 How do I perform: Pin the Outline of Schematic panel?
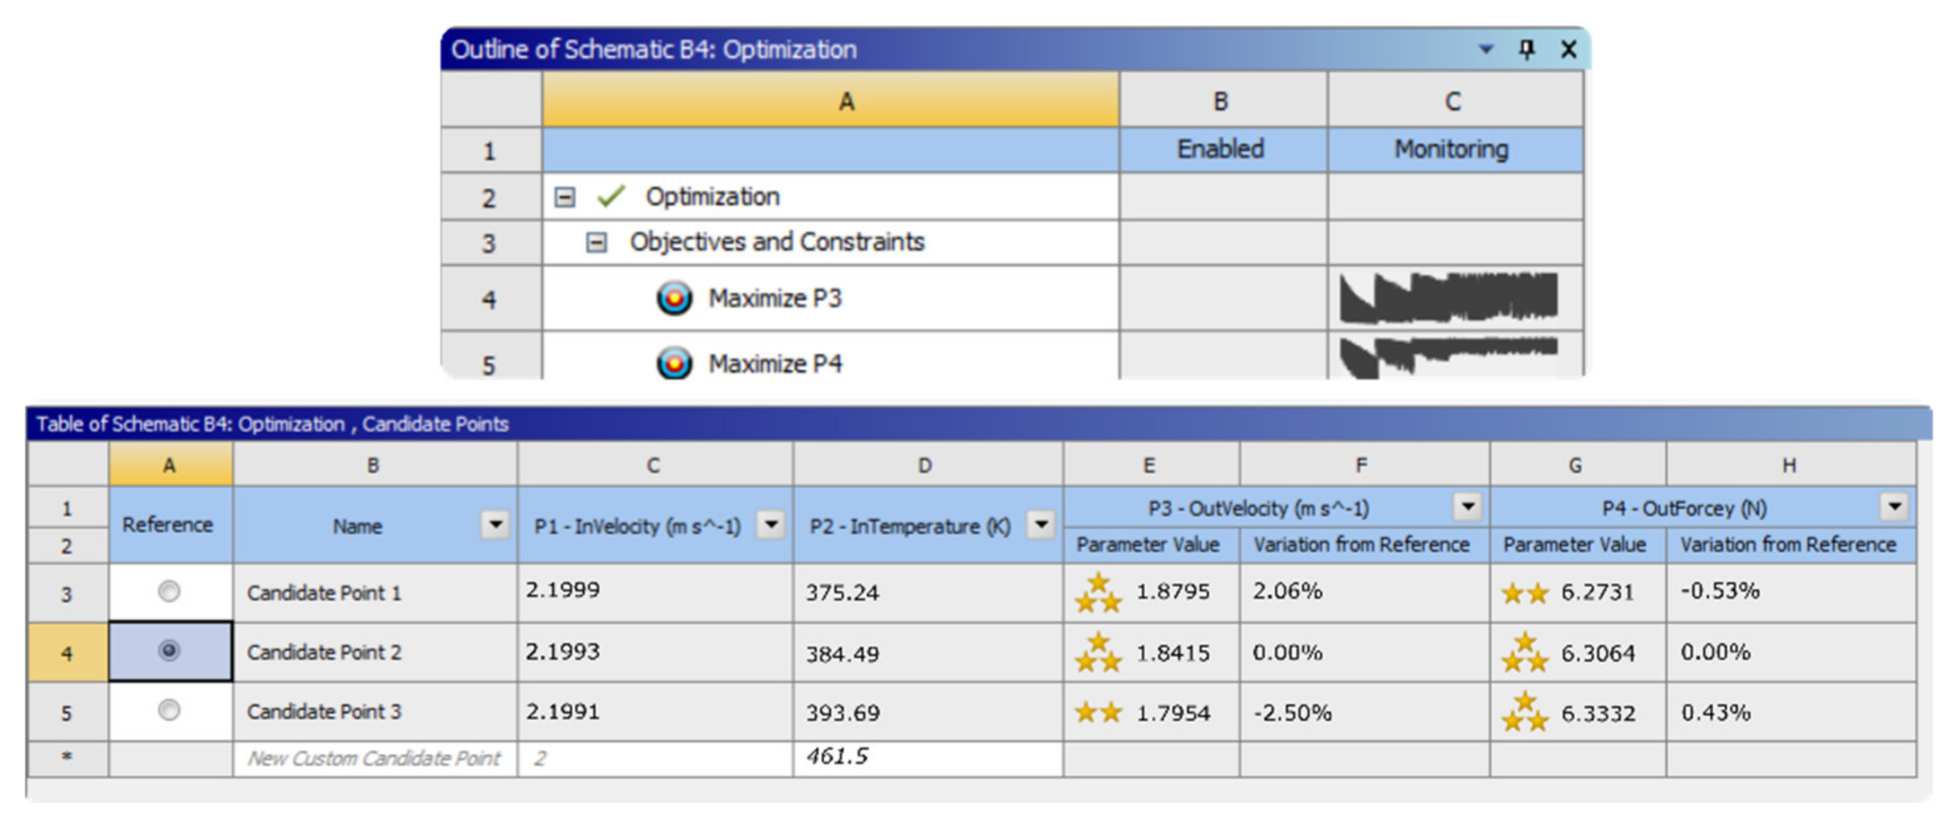pos(1526,49)
